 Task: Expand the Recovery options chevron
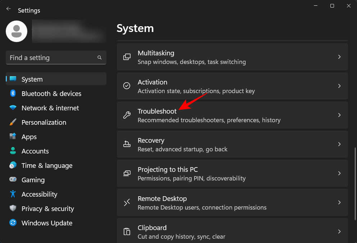pos(339,144)
